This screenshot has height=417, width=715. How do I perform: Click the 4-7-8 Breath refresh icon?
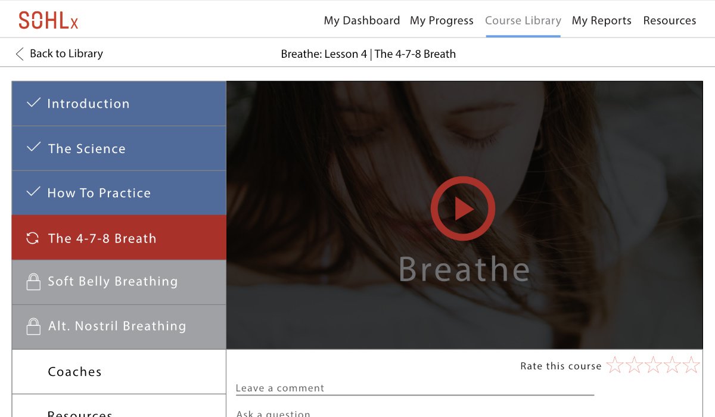[33, 238]
